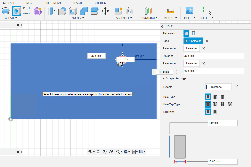Image resolution: width=251 pixels, height=167 pixels.
Task: Switch to the SHEET METAL tab
Action: coord(53,3)
